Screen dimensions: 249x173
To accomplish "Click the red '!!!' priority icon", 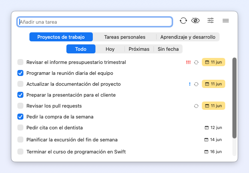I will (x=188, y=62).
